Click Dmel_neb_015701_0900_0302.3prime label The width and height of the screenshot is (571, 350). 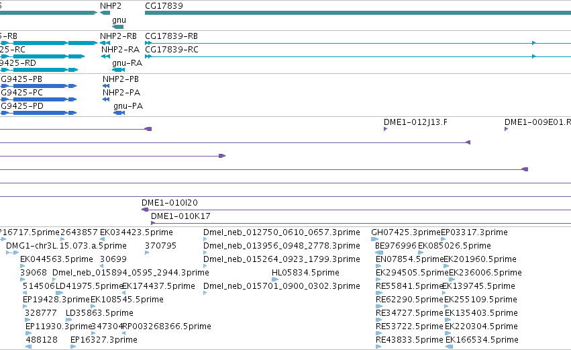(x=282, y=286)
